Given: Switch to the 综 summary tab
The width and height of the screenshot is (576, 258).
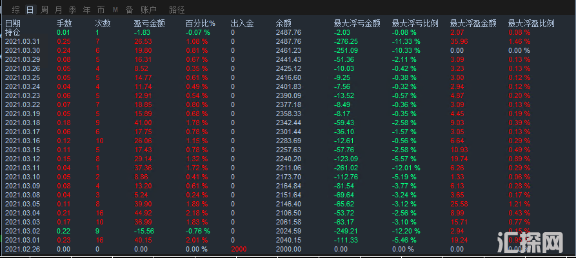Looking at the screenshot, I should (15, 10).
